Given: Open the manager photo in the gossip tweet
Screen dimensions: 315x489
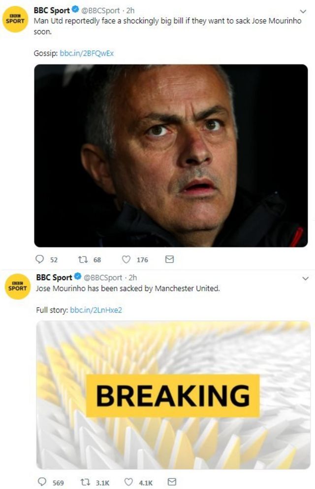Looking at the screenshot, I should tap(171, 155).
